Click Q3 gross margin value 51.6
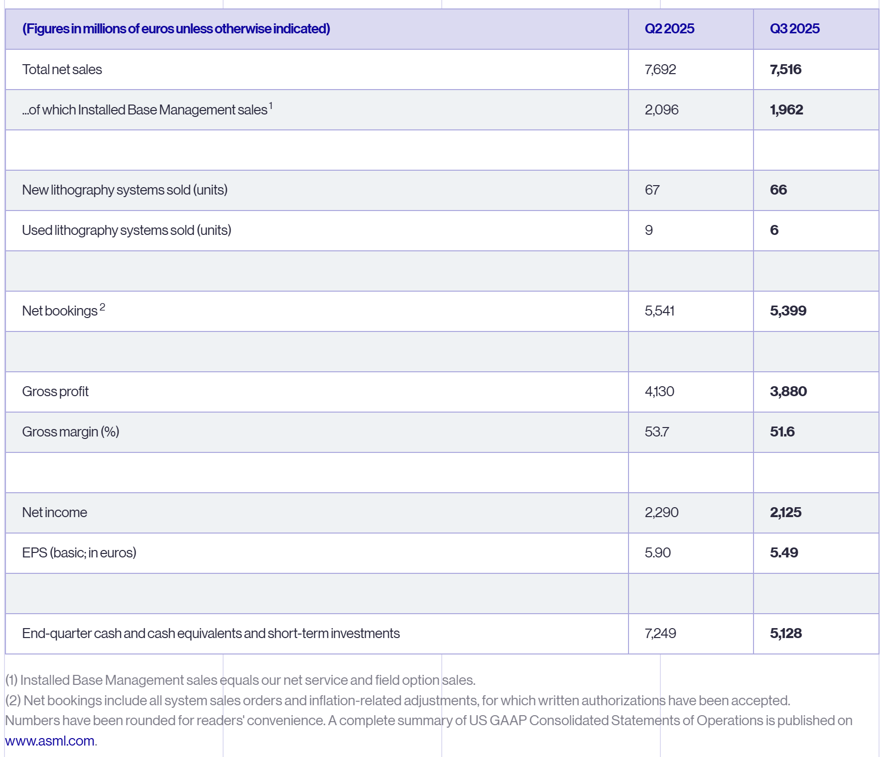 click(x=782, y=432)
